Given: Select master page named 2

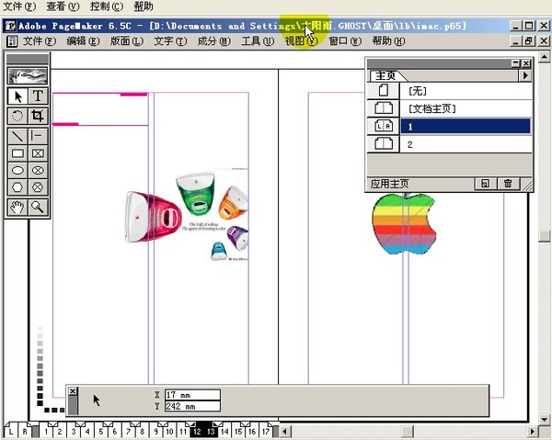Looking at the screenshot, I should tap(450, 144).
